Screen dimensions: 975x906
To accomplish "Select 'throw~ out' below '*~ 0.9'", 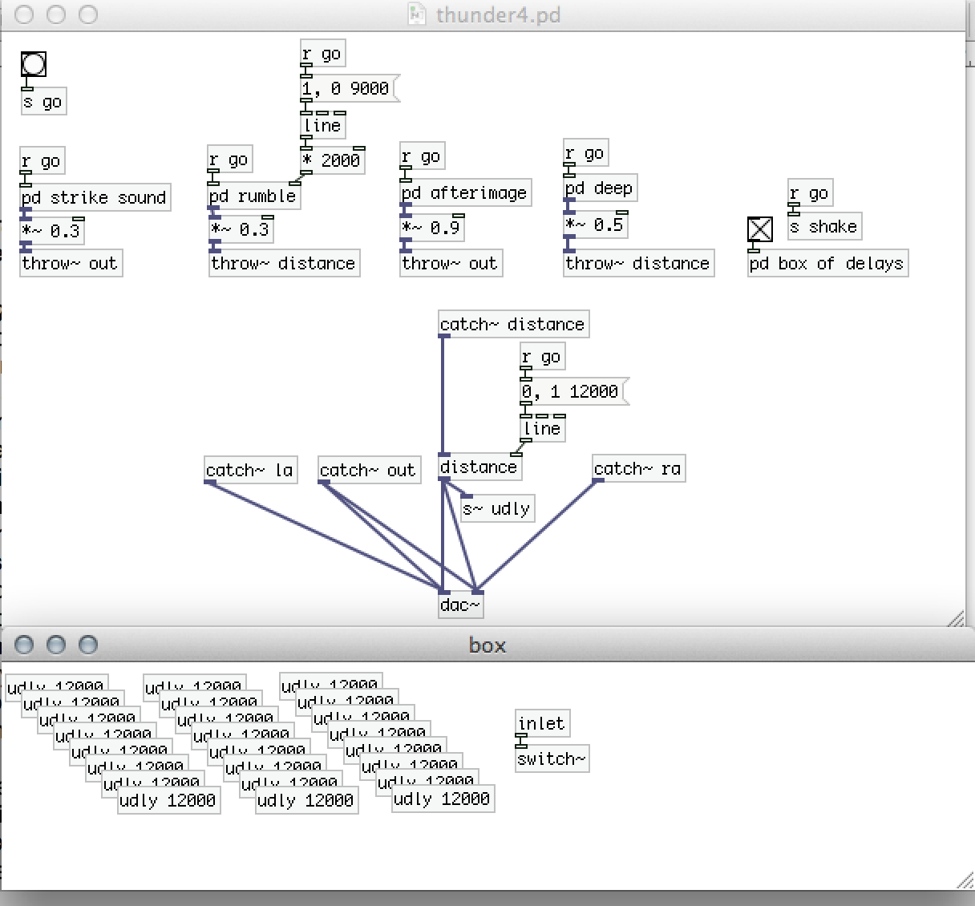I will [451, 263].
